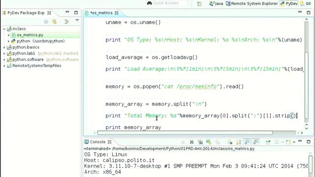This screenshot has height=177, width=315.
Task: Click editor horizontal scroll right arrow
Action: point(302,133)
